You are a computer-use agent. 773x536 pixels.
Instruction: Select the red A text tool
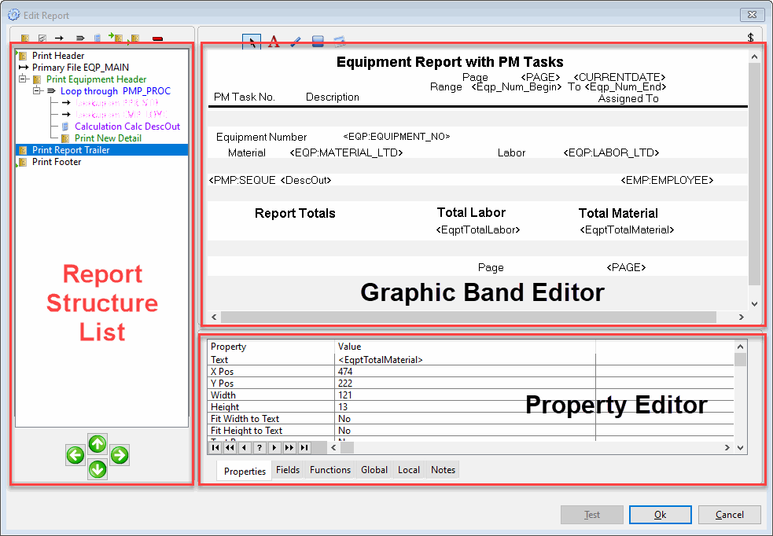[274, 42]
